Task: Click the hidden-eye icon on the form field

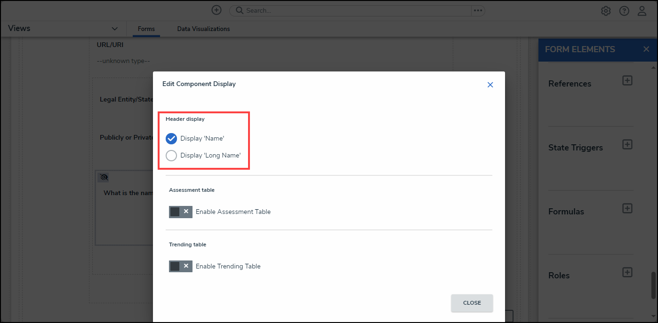Action: pos(104,177)
